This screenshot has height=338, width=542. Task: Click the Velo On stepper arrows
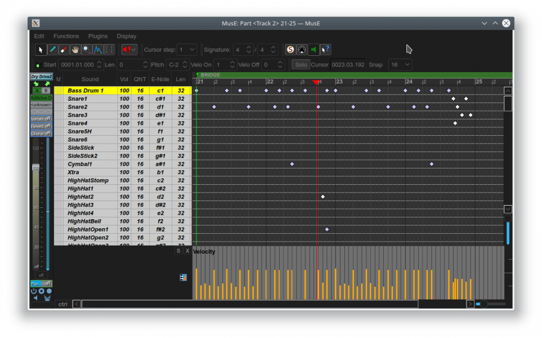click(232, 65)
